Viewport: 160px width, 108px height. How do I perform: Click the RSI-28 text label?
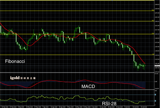(109, 104)
